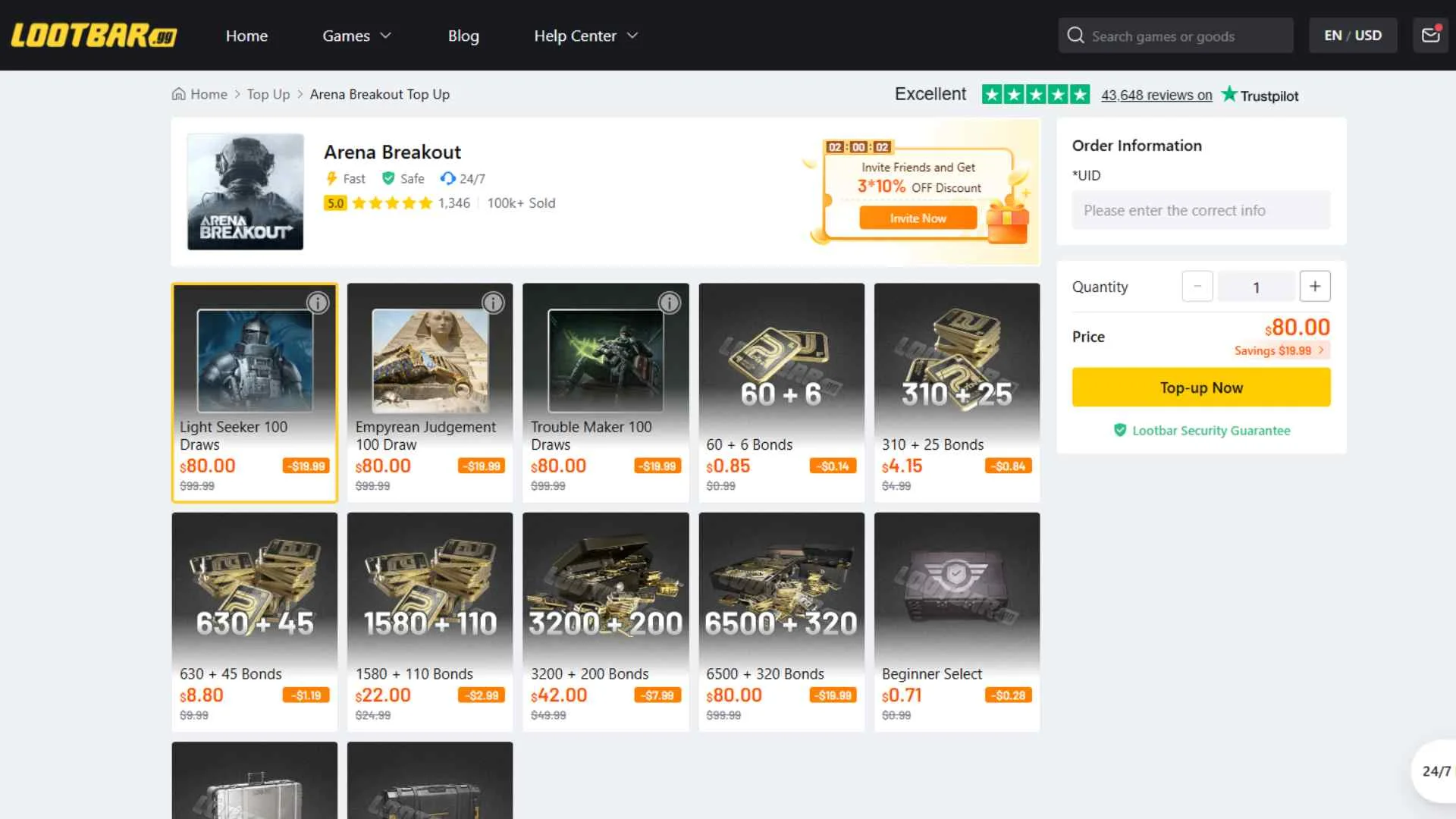Open the Home navigation menu item
This screenshot has width=1456, height=819.
tap(246, 36)
